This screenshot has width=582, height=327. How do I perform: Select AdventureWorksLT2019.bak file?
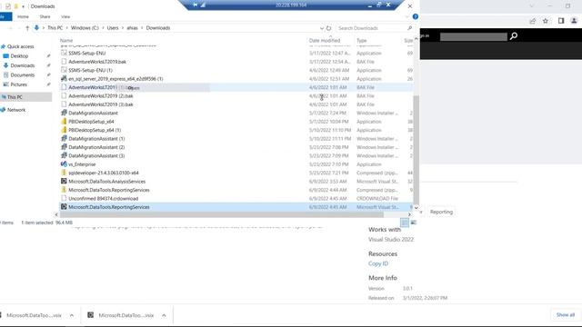coord(97,62)
